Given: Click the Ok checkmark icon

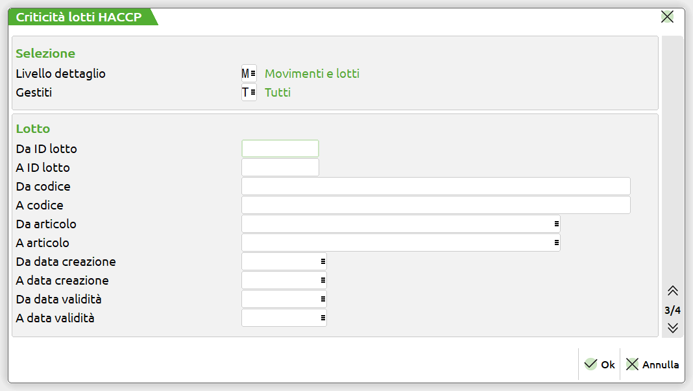Looking at the screenshot, I should coord(590,364).
